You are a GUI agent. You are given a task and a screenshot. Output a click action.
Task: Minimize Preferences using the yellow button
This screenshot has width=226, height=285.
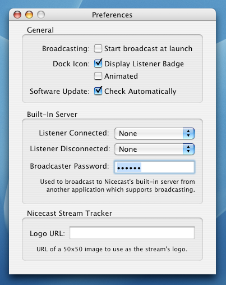[29, 15]
